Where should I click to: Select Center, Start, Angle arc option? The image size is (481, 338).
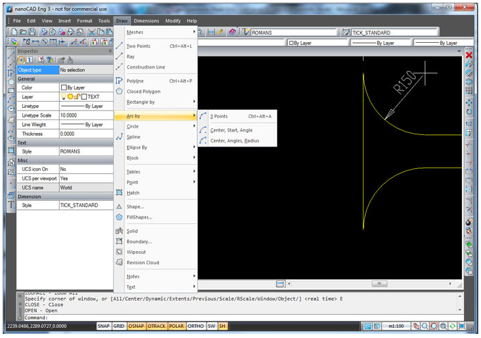coord(237,130)
